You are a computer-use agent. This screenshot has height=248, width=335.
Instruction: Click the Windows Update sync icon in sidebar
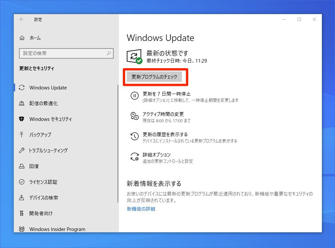(22, 87)
